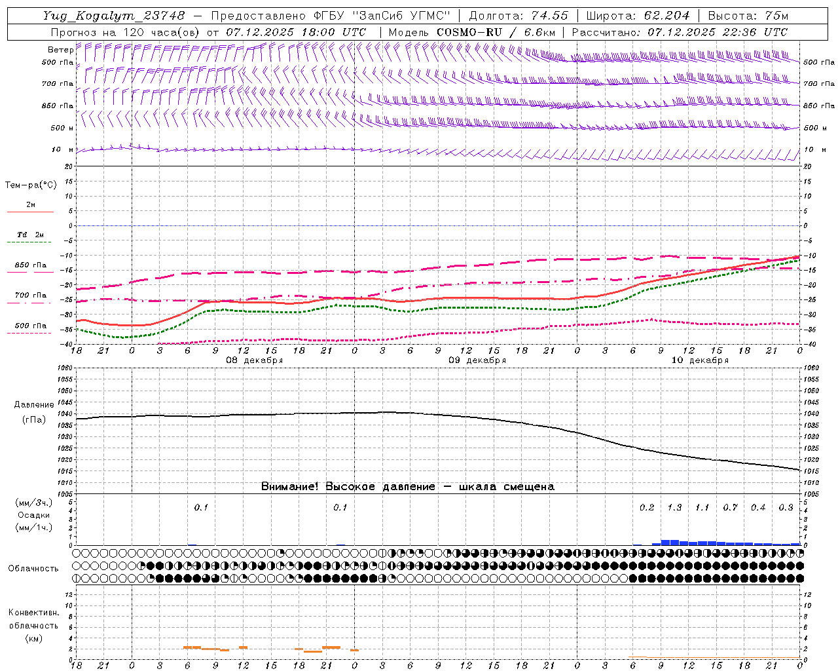This screenshot has height=671, width=838.
Task: Click the Облачность cloud cover label
Action: [x=33, y=569]
